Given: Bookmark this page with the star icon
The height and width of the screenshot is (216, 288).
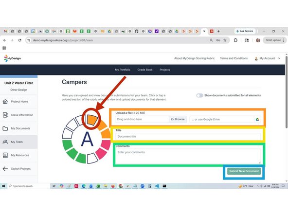Looking at the screenshot, I should point(225,40).
